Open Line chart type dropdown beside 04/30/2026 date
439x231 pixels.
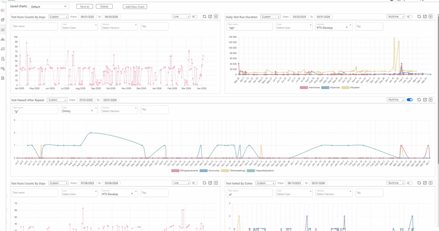(181, 17)
